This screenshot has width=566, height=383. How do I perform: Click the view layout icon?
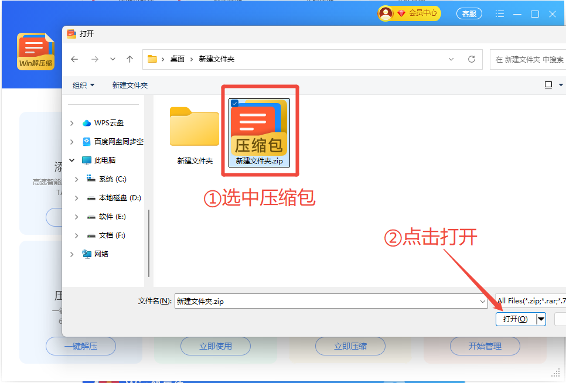point(548,85)
